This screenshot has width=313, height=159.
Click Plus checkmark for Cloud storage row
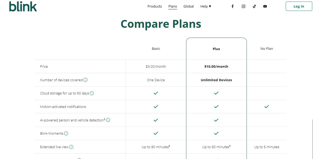coord(216,93)
